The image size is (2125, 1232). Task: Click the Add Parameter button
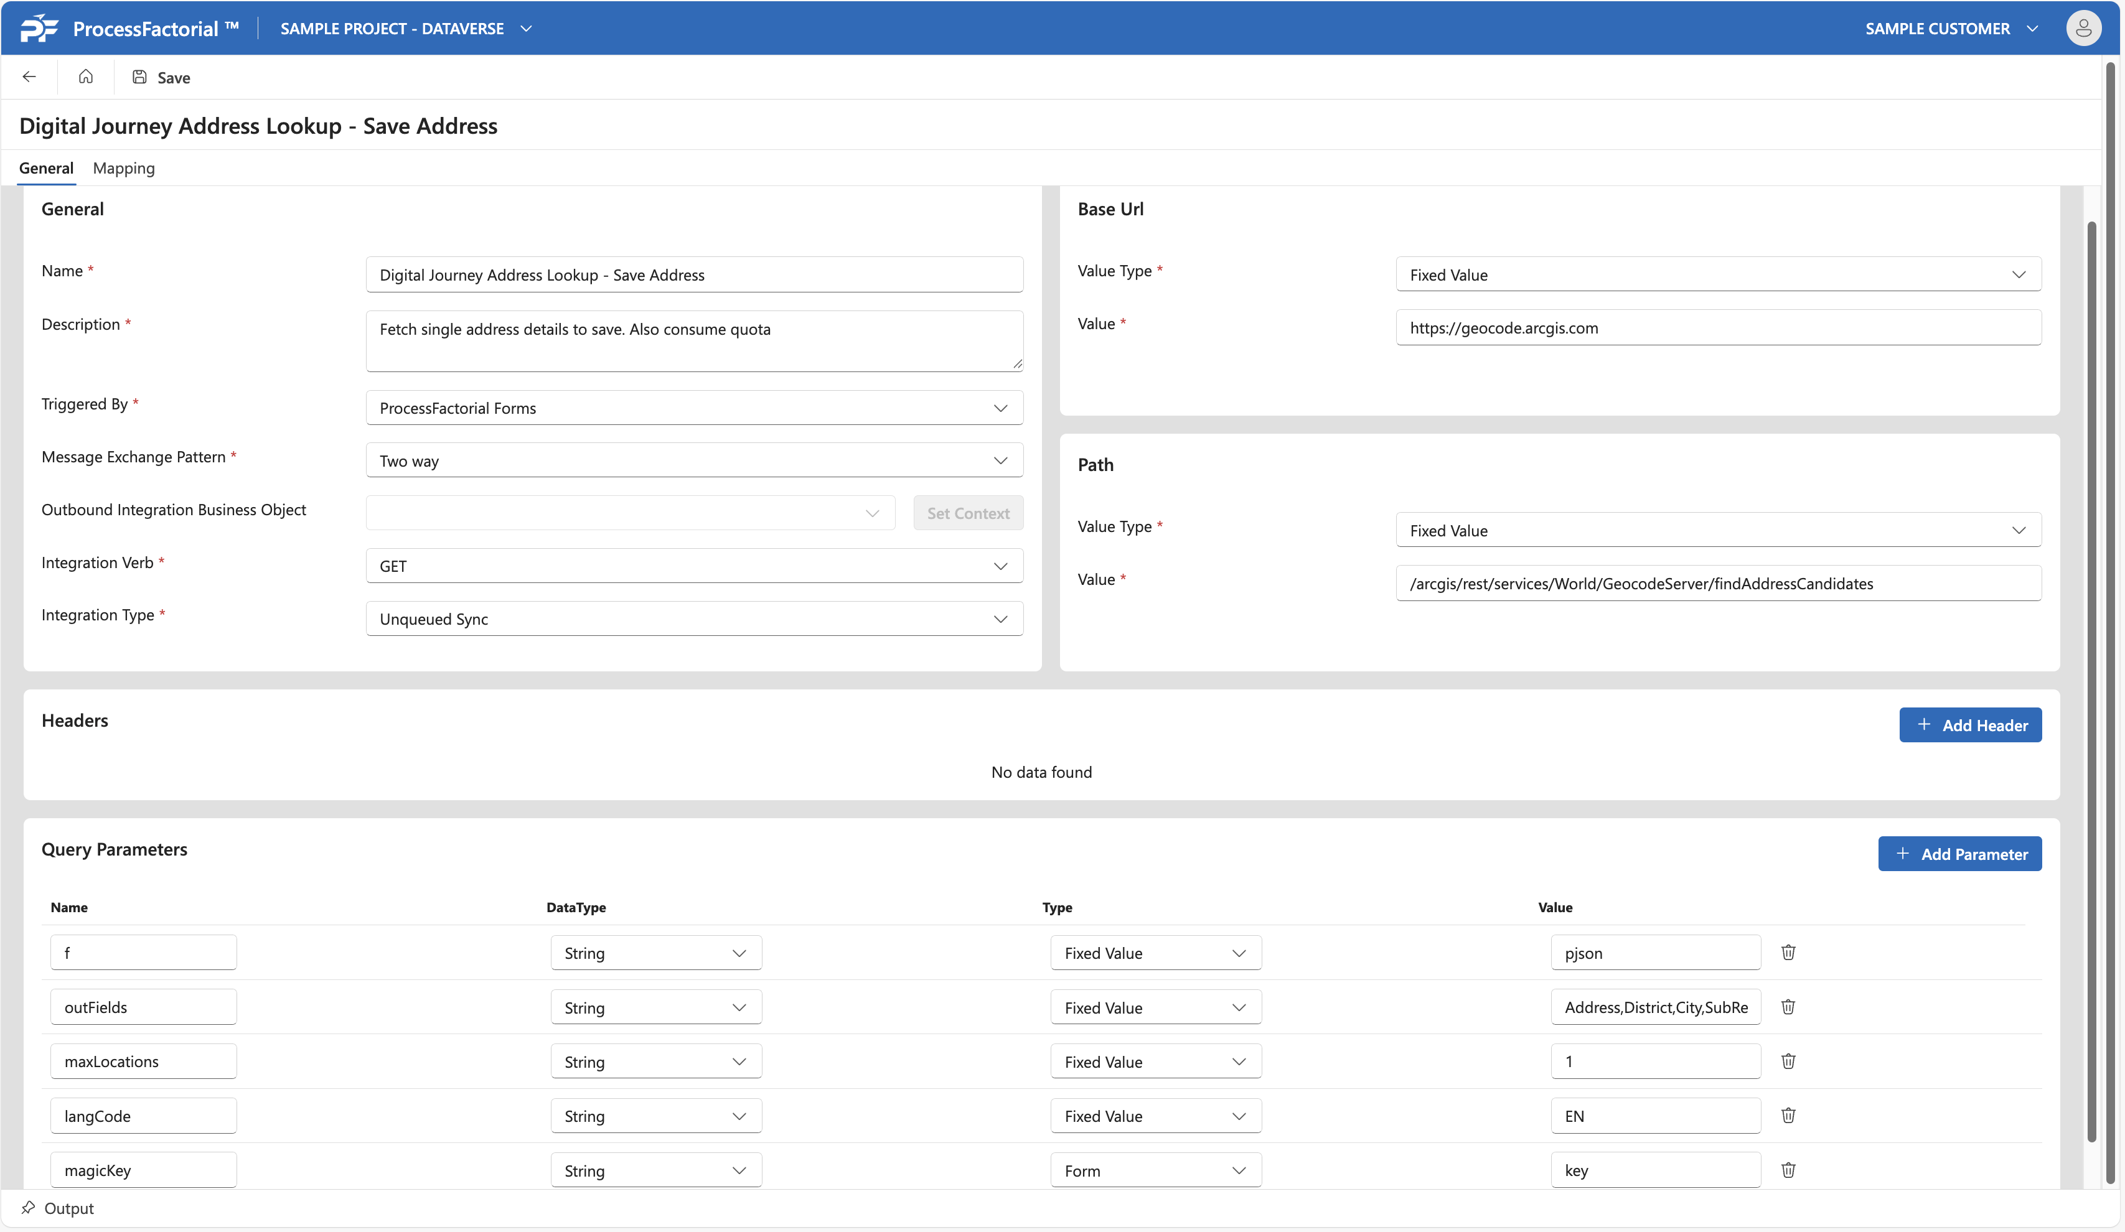click(x=1959, y=854)
